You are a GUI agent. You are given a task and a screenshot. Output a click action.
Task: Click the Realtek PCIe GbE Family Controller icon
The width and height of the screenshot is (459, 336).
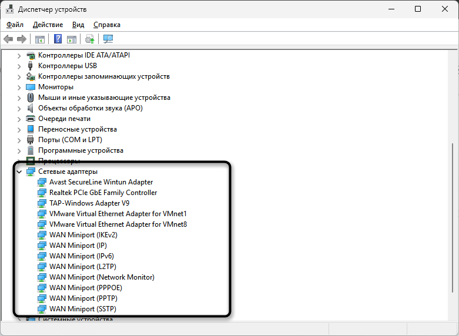click(42, 193)
